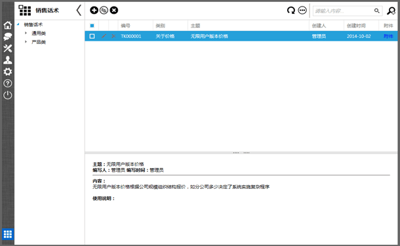
Task: Click the copy toolbar button
Action: (104, 10)
